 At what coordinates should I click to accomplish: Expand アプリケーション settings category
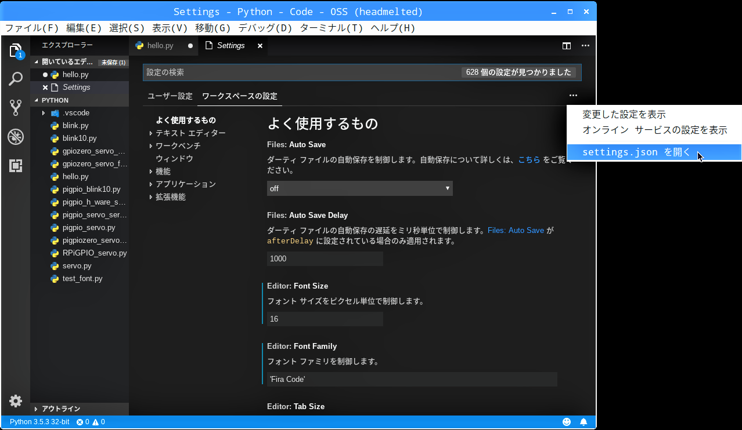click(x=182, y=184)
